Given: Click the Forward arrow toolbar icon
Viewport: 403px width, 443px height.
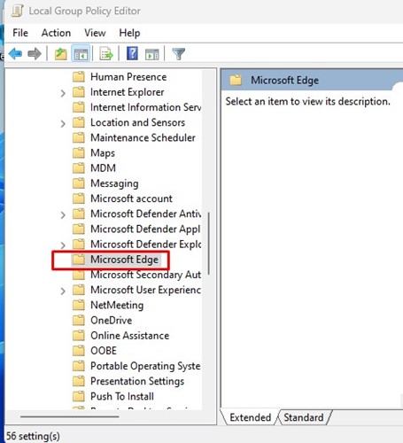Looking at the screenshot, I should 35,54.
